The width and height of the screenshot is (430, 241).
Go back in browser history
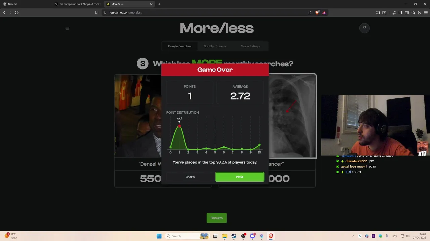[x=4, y=12]
